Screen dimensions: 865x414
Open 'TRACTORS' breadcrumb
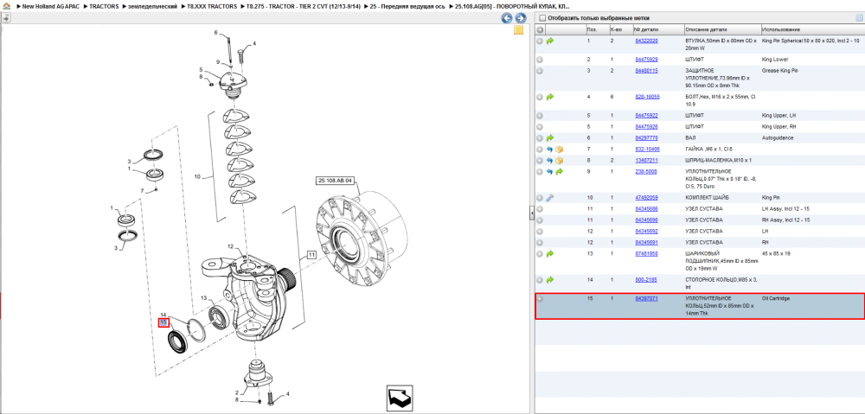104,6
